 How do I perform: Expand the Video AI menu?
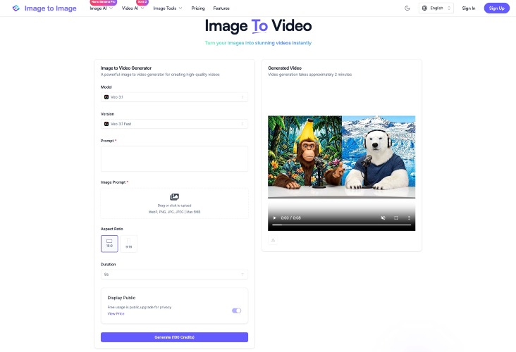tap(133, 8)
